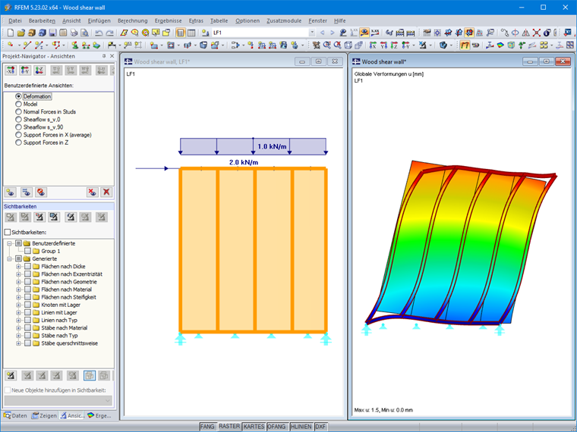The height and width of the screenshot is (432, 577).
Task: Toggle DXF in status bar
Action: click(320, 427)
